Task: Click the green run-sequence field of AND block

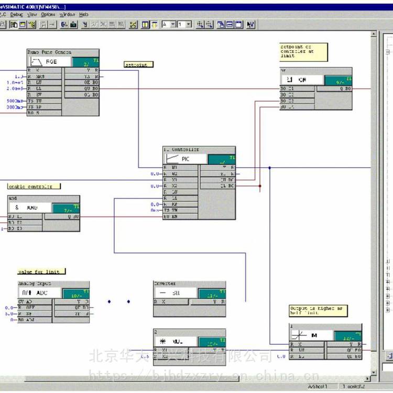Action: coord(66,208)
